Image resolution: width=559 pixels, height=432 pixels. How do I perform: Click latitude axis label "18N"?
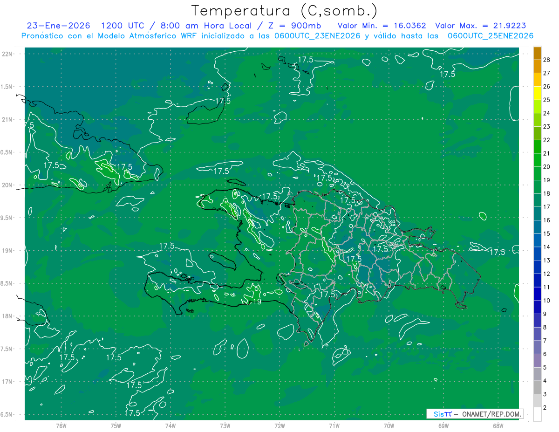pos(8,316)
